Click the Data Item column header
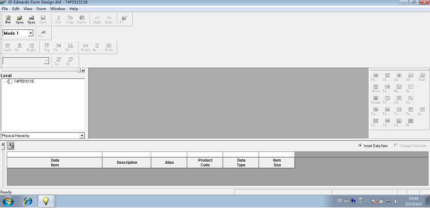430x208 pixels. (55, 163)
